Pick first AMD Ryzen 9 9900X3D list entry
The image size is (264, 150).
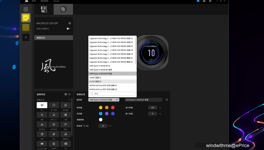(112, 66)
